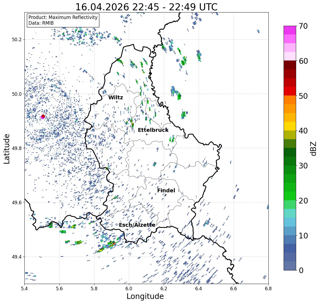The height and width of the screenshot is (303, 320).
Task: Click the Product: Maximum Reflectivity legend box
Action: (63, 20)
